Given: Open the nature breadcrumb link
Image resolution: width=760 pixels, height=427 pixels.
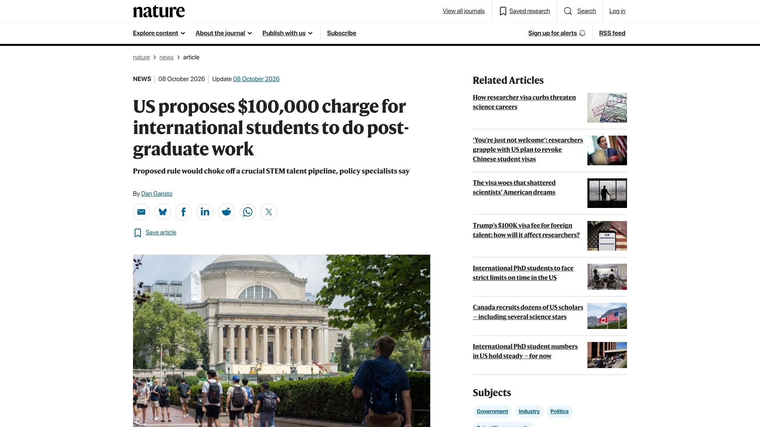Looking at the screenshot, I should [141, 57].
